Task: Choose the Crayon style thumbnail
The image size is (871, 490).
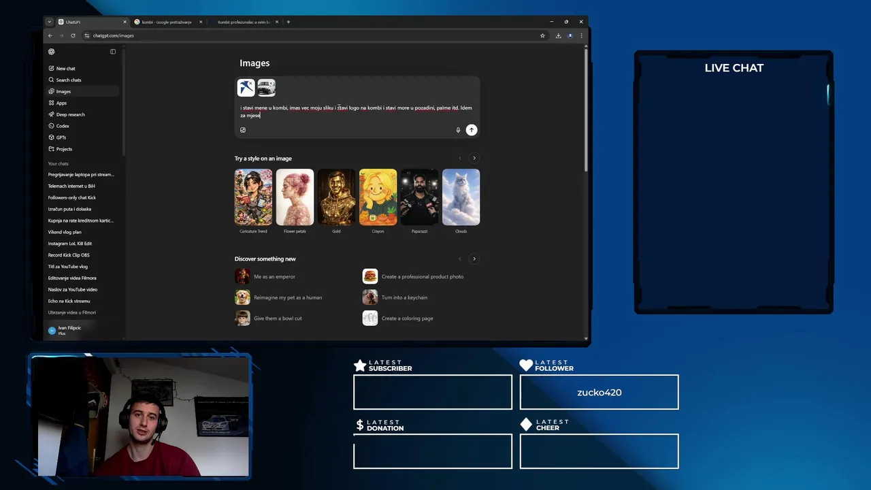Action: tap(378, 197)
